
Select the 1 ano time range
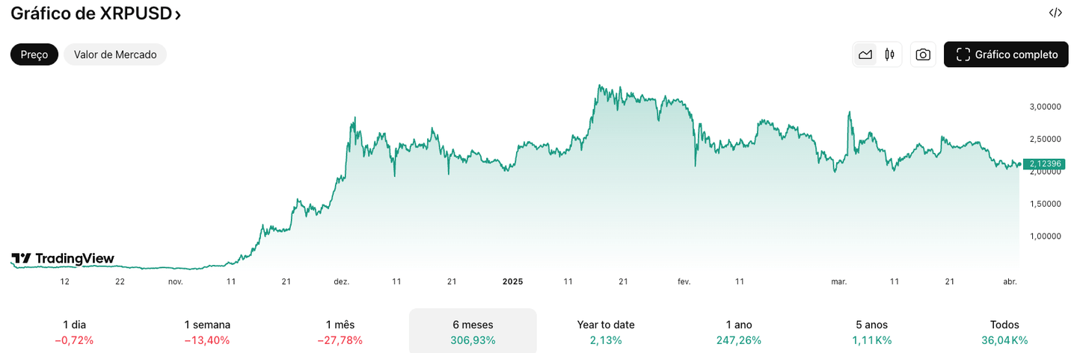(x=738, y=332)
